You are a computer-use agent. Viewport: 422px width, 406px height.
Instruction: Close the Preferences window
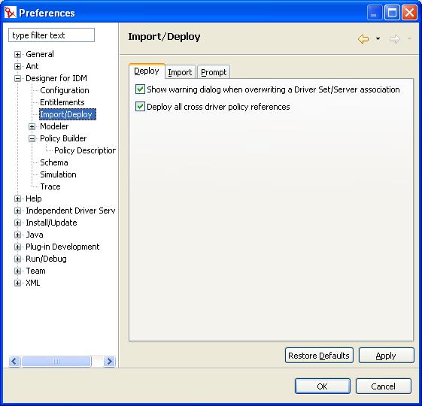409,12
